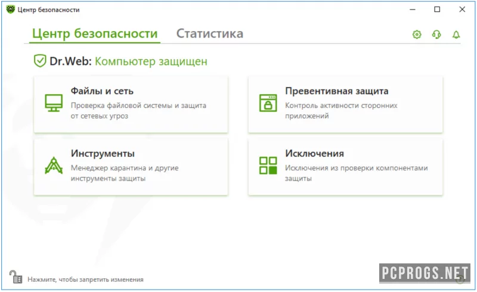Minimize the Dr.Web window
This screenshot has height=292, width=477.
(x=413, y=10)
